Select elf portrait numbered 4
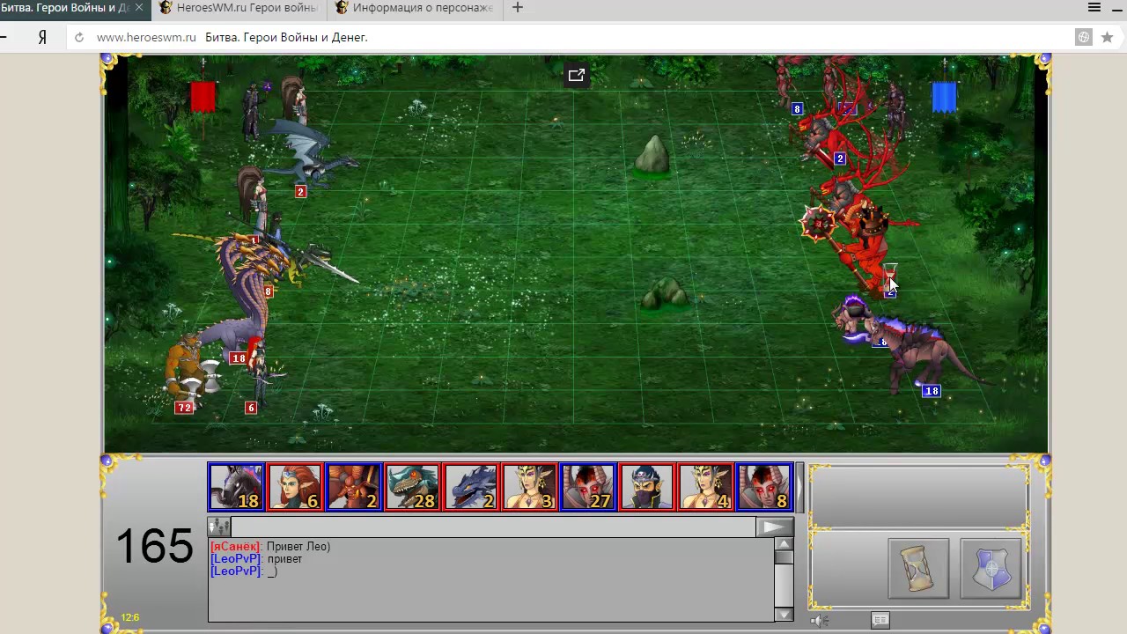1127x634 pixels. tap(705, 487)
